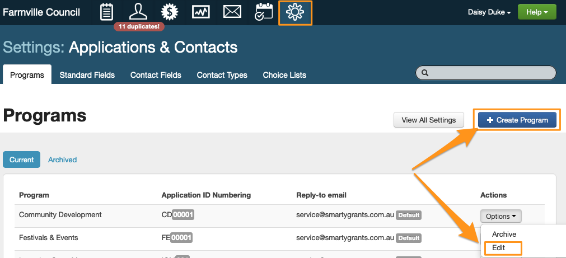Open the Funding dollar badge icon

click(170, 12)
